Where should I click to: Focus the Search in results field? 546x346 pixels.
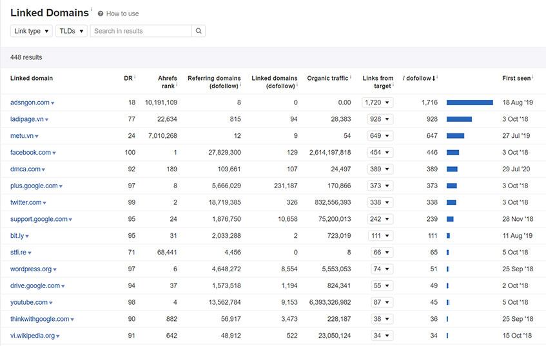click(141, 31)
